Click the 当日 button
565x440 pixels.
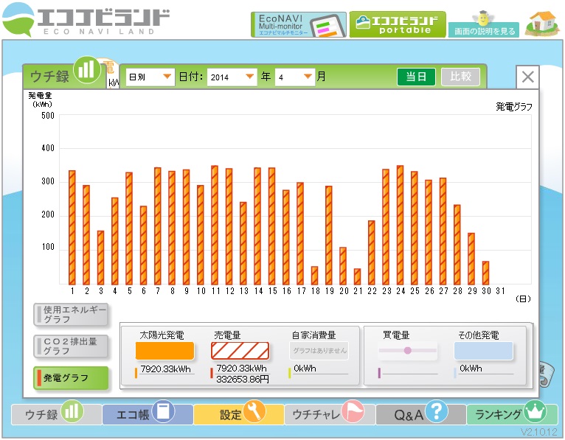click(x=416, y=77)
